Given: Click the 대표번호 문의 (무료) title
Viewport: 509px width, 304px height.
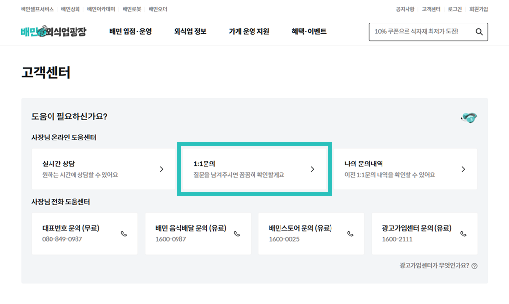Looking at the screenshot, I should 71,228.
